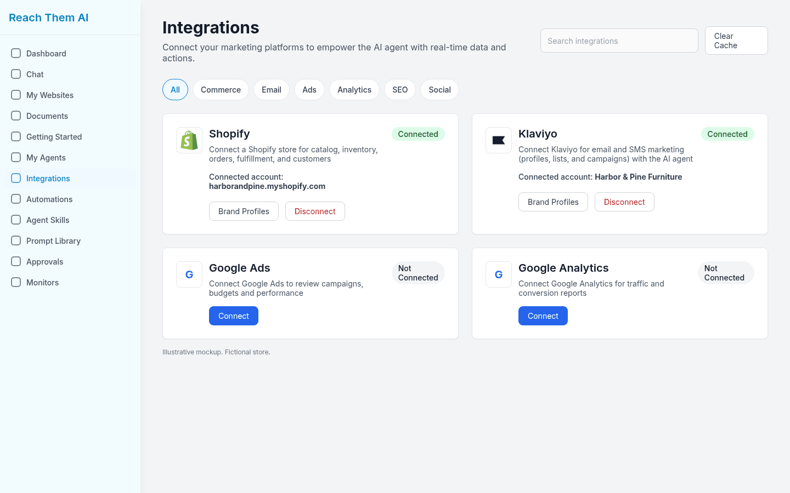Disconnect the Klaviyo integration
790x493 pixels.
(x=624, y=202)
